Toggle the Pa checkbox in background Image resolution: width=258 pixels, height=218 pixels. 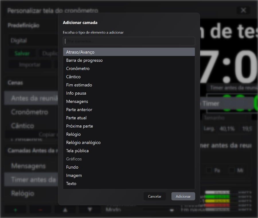[x=209, y=170]
